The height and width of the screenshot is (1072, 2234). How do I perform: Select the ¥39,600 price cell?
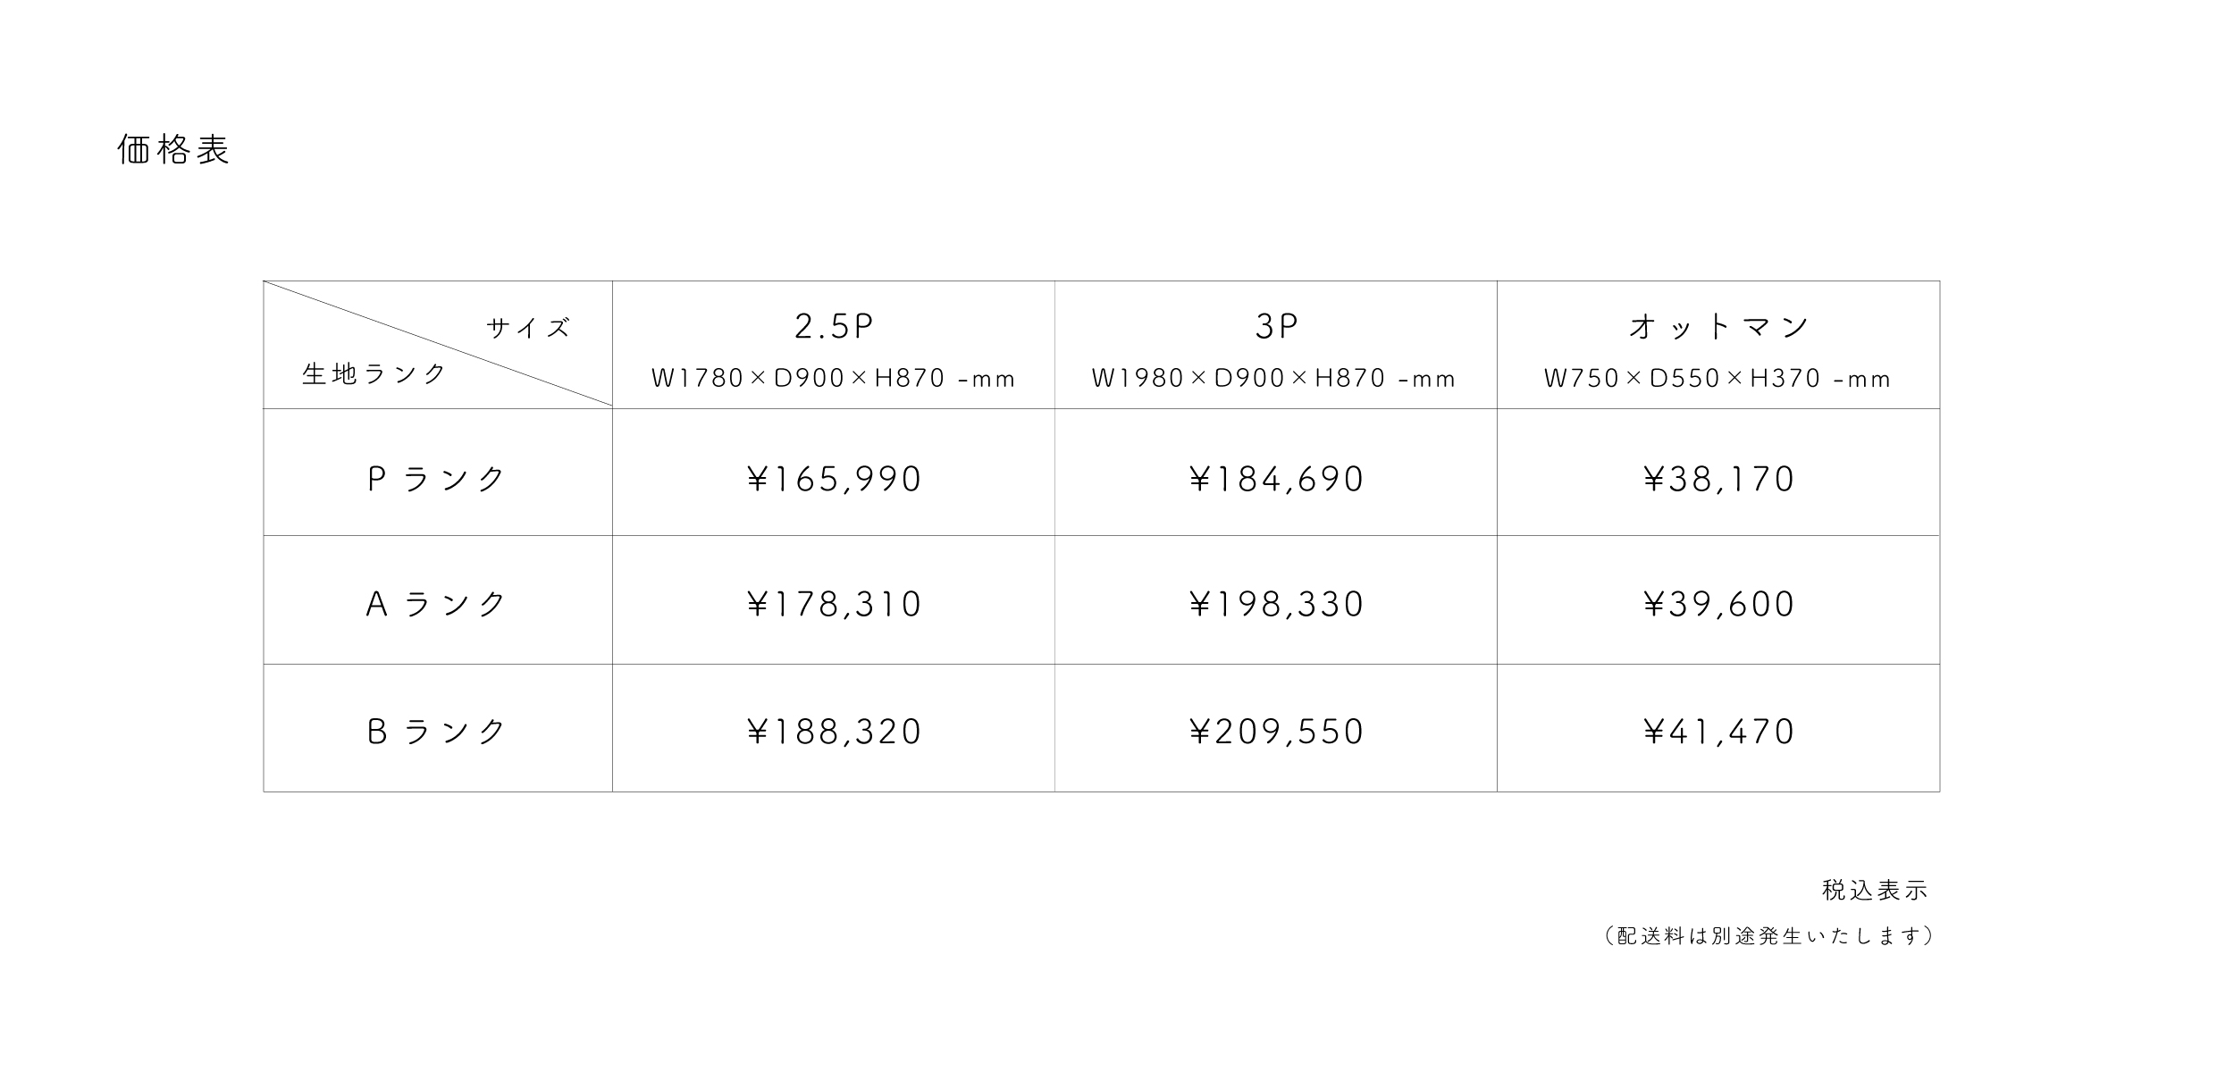tap(1718, 605)
